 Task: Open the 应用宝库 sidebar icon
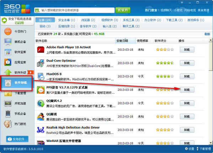click(x=8, y=62)
